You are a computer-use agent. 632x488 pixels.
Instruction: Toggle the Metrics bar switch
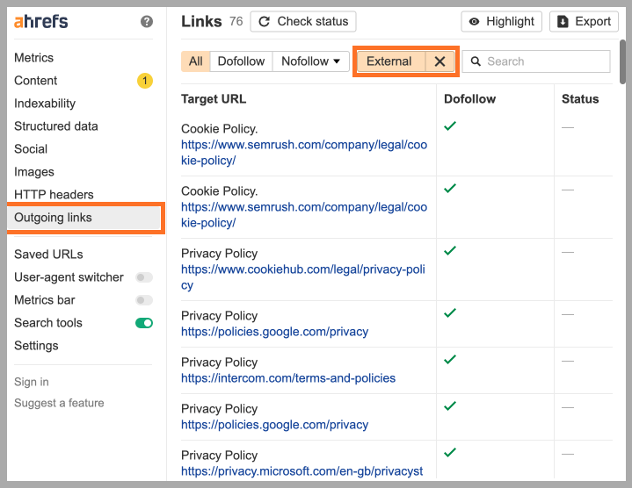pos(144,300)
